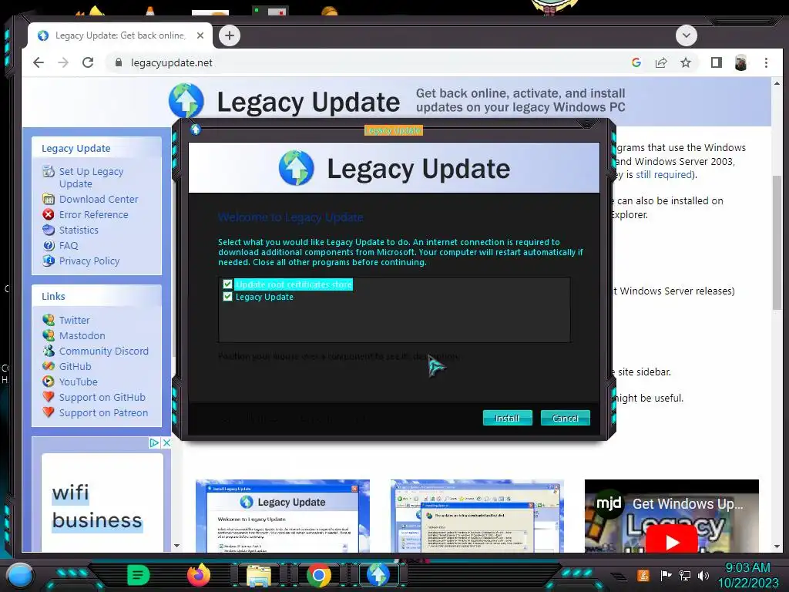Open the Error Reference link
The width and height of the screenshot is (789, 592).
coord(93,215)
